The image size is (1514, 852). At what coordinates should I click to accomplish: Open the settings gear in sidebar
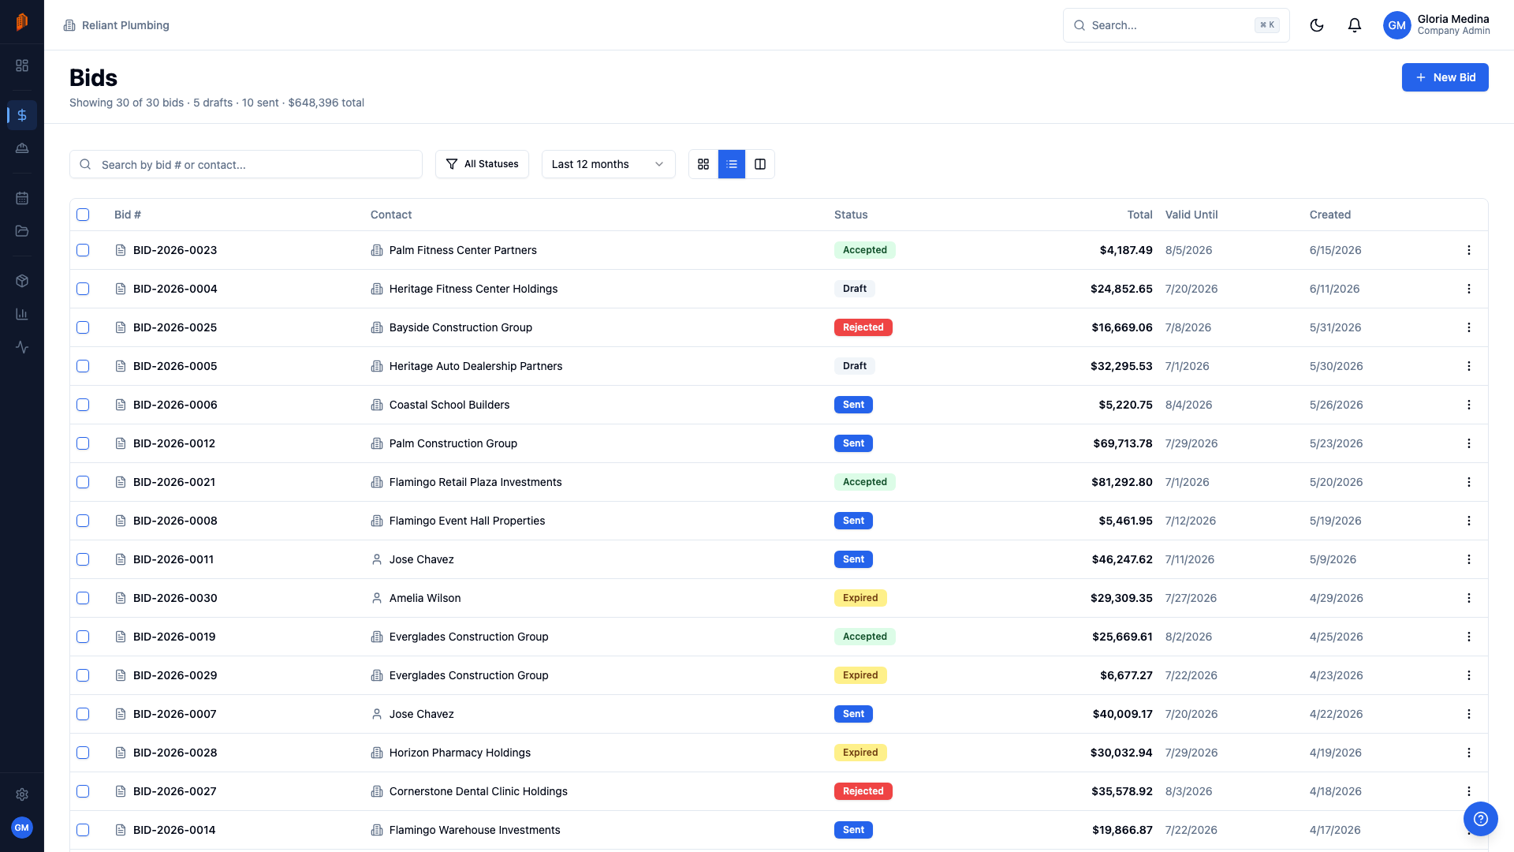(x=22, y=794)
